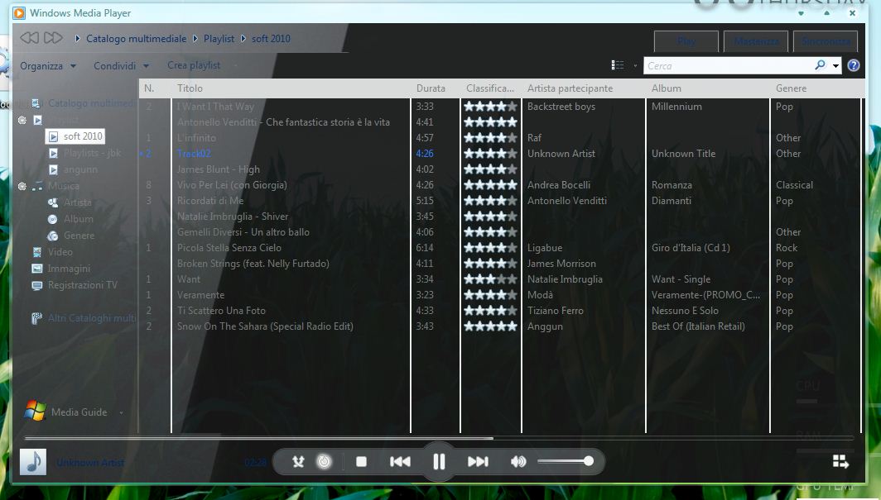Mute the volume speaker

[x=518, y=461]
